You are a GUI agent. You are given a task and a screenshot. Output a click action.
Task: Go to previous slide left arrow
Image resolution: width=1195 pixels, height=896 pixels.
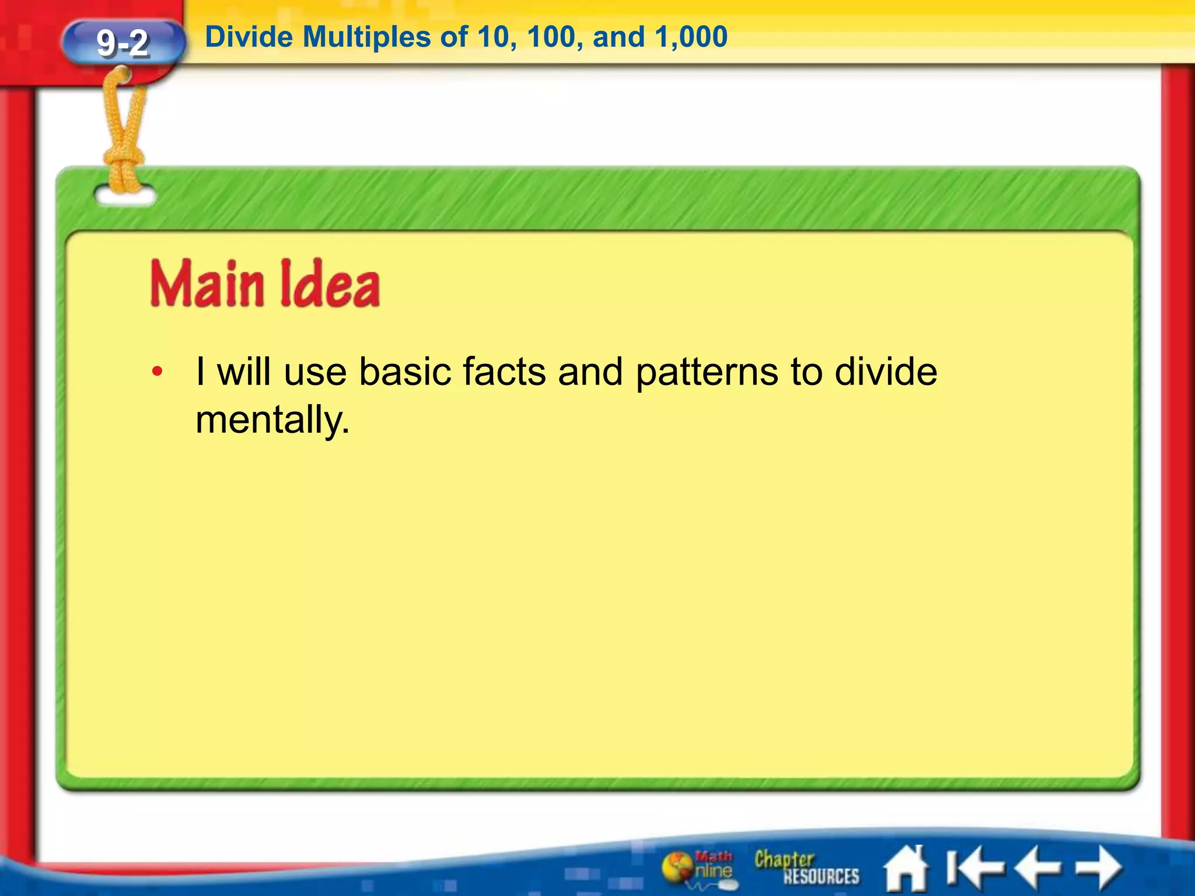tap(1038, 869)
